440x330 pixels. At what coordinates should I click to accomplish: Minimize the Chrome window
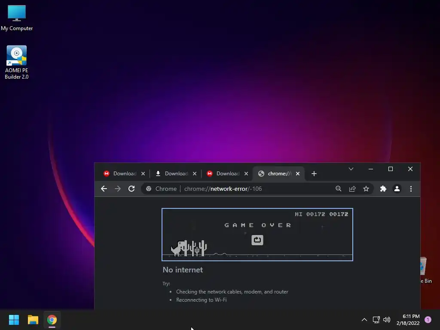[x=371, y=169]
